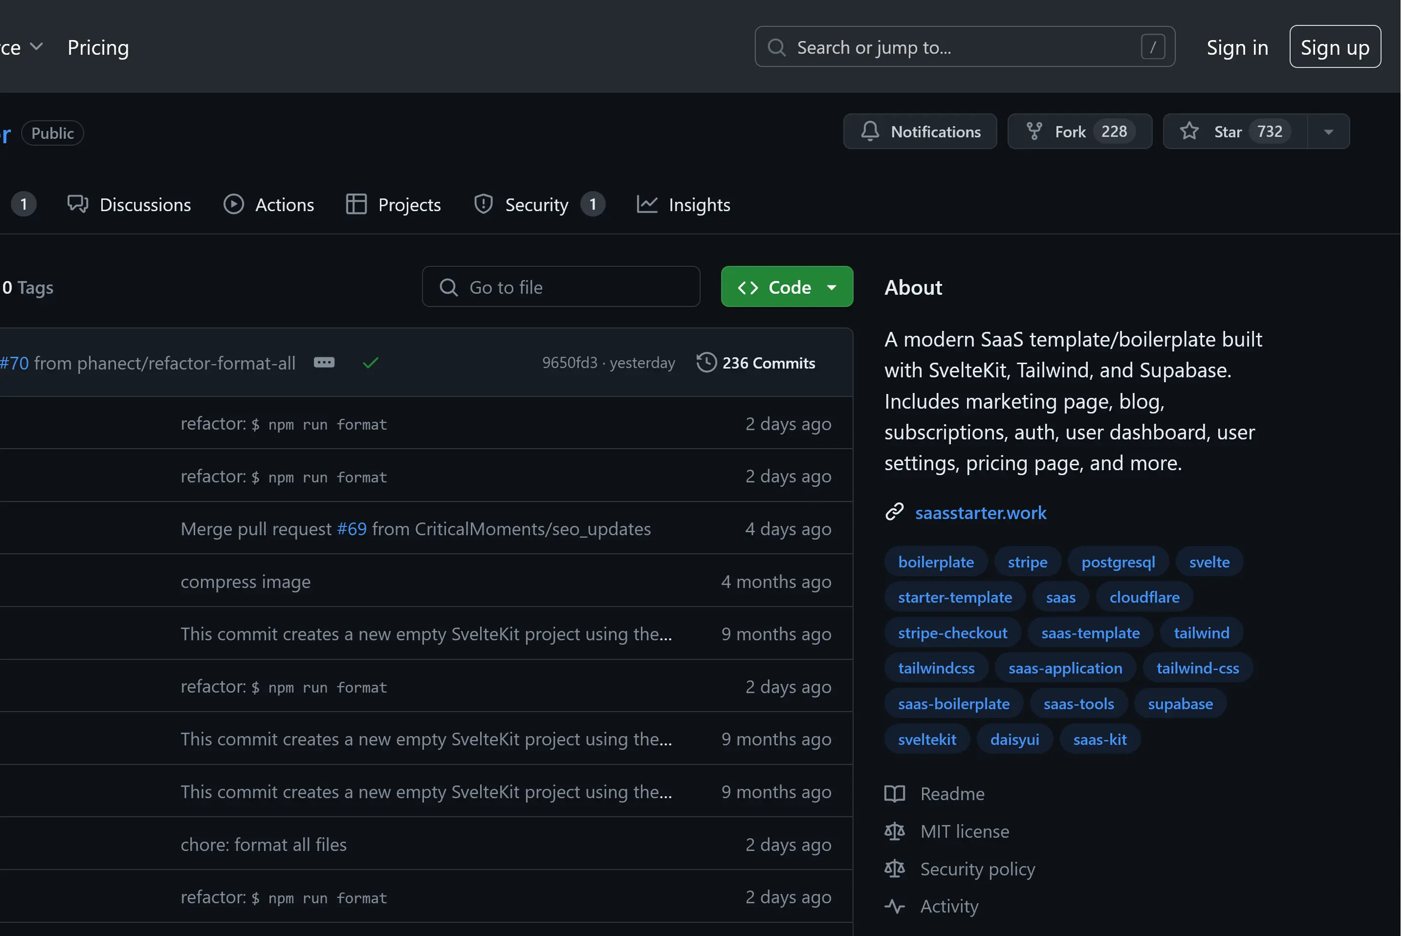Open the Readme book icon
This screenshot has width=1404, height=936.
(894, 793)
